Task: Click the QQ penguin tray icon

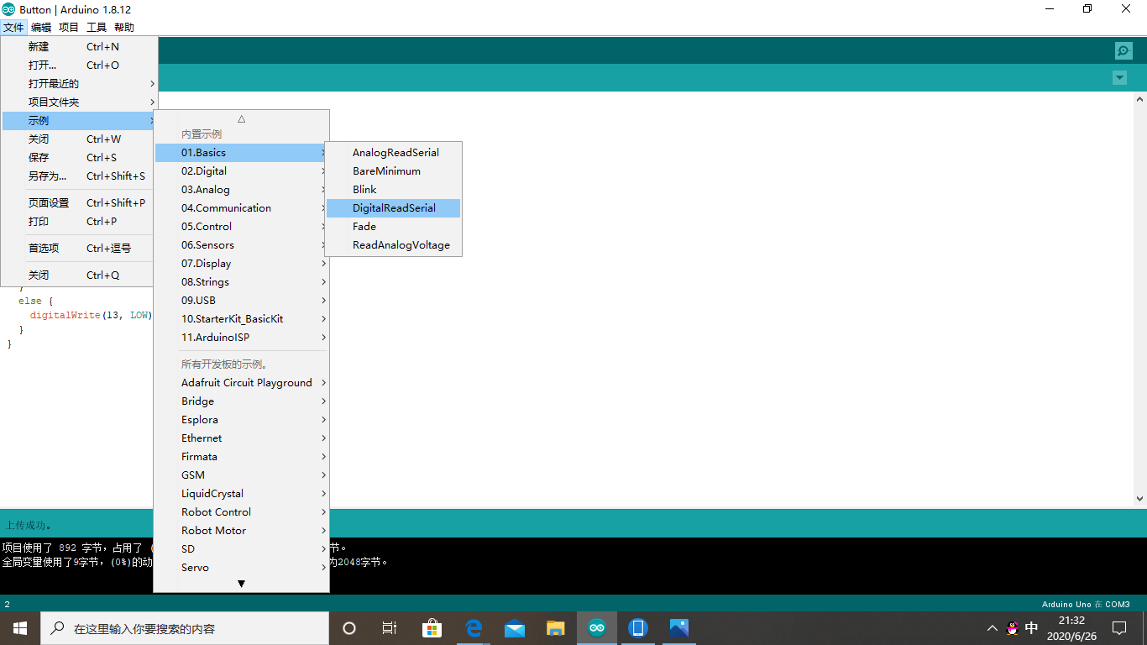Action: click(1013, 628)
